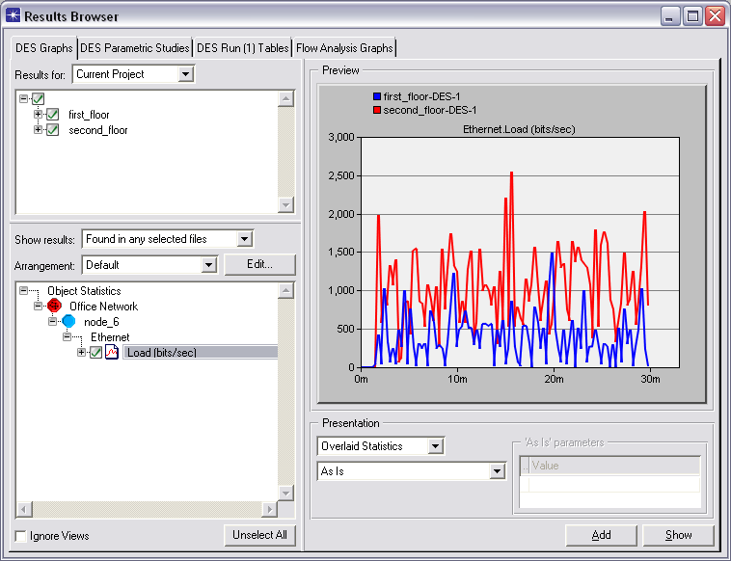Toggle the first_floor checkbox

(53, 115)
